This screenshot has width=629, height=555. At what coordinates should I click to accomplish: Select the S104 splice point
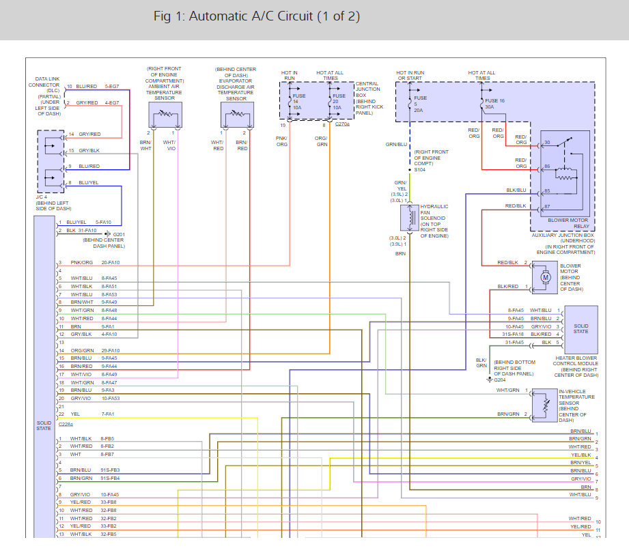click(410, 169)
